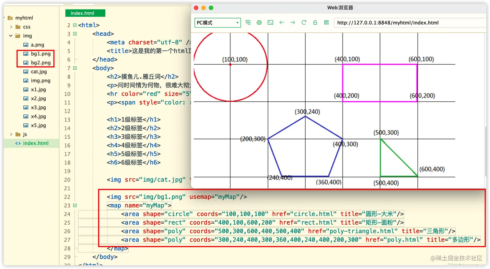490x269 pixels.
Task: Select the PC模式 mode dropdown
Action: pos(218,23)
